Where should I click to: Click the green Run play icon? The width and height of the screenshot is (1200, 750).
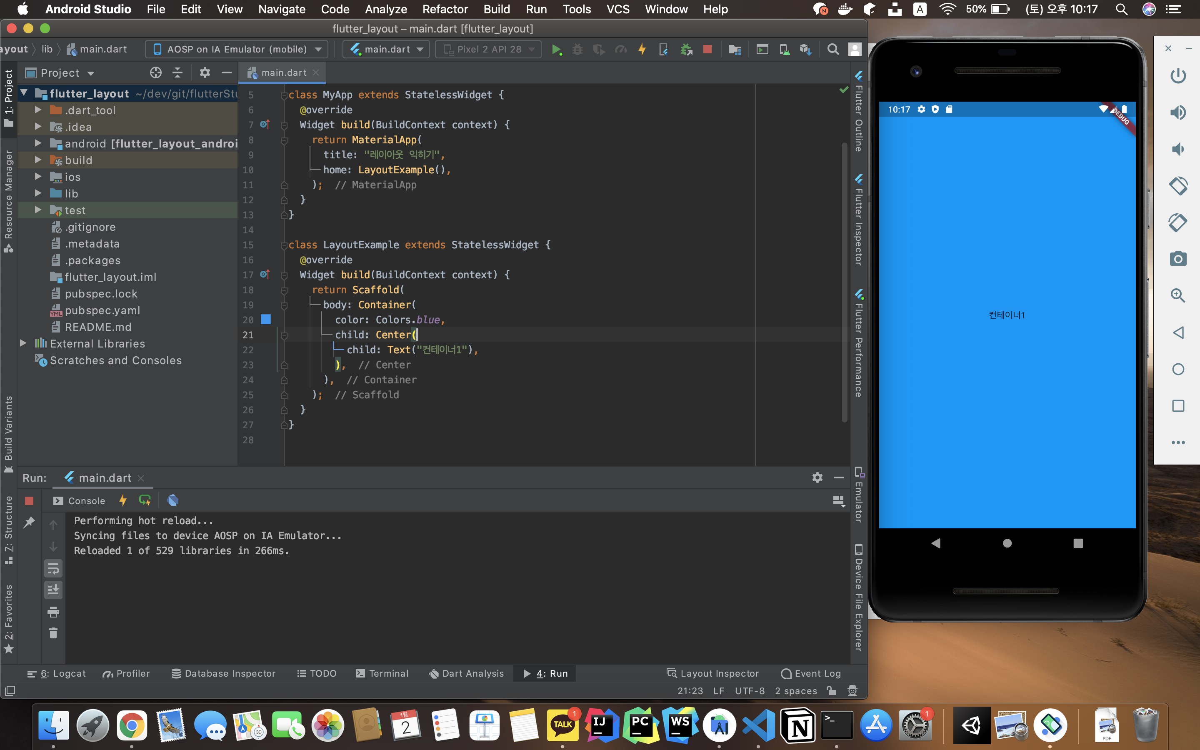[x=556, y=49]
